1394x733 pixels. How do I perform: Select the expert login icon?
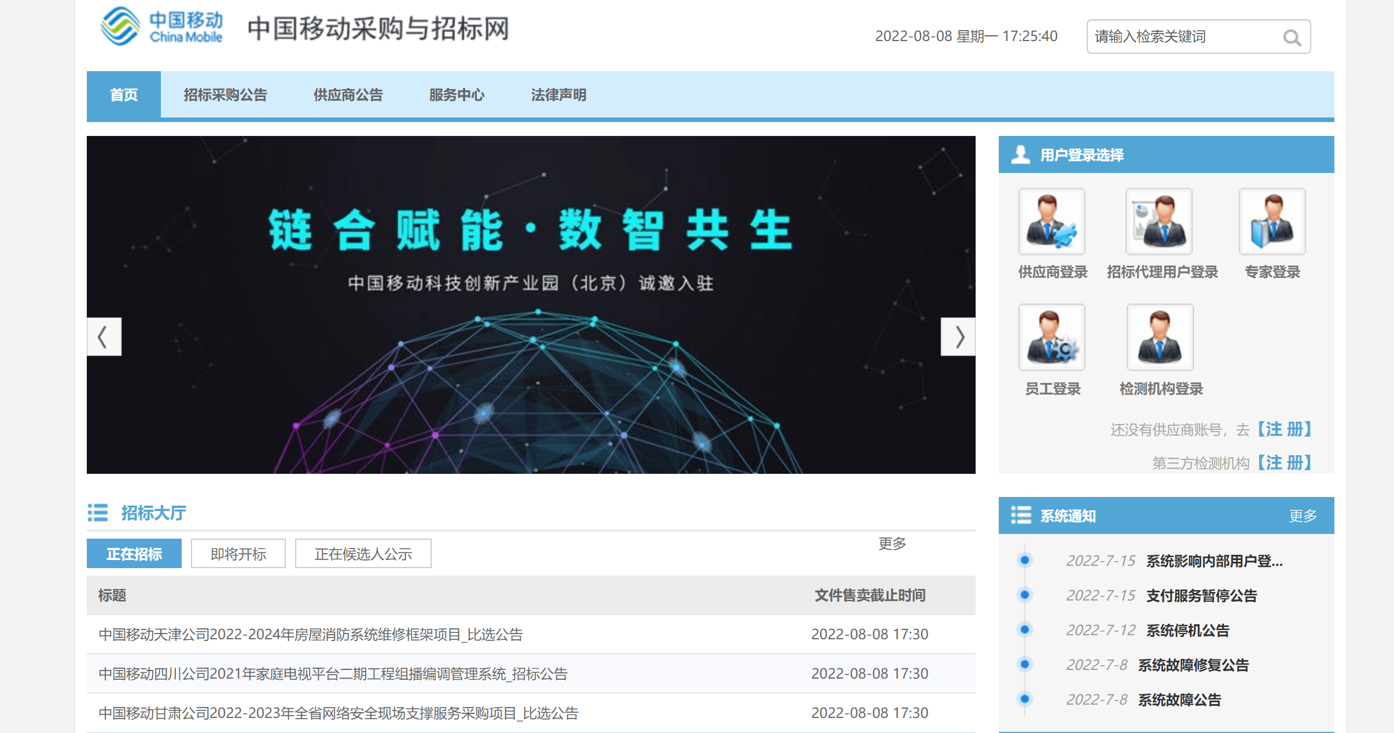point(1272,222)
